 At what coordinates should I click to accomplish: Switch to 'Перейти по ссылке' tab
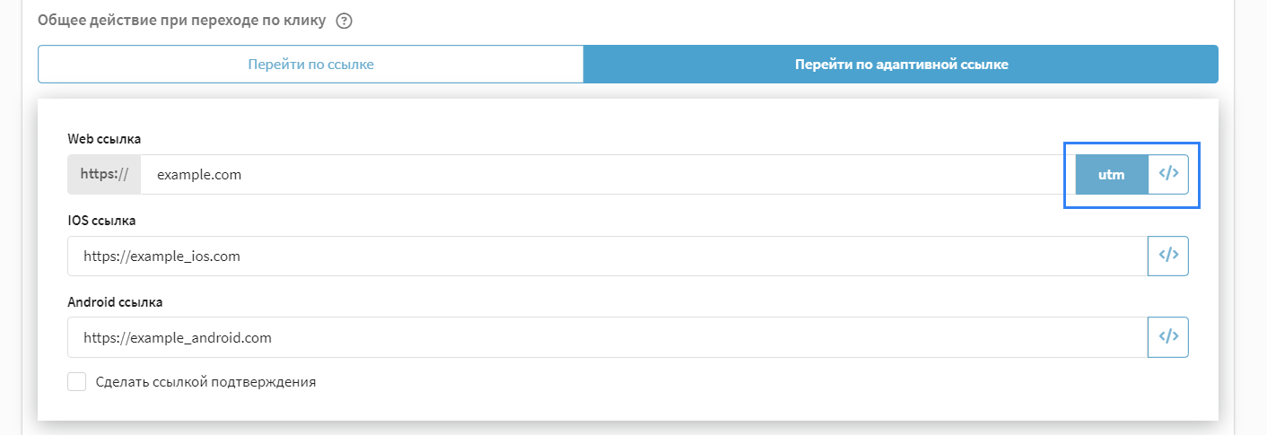pos(310,65)
